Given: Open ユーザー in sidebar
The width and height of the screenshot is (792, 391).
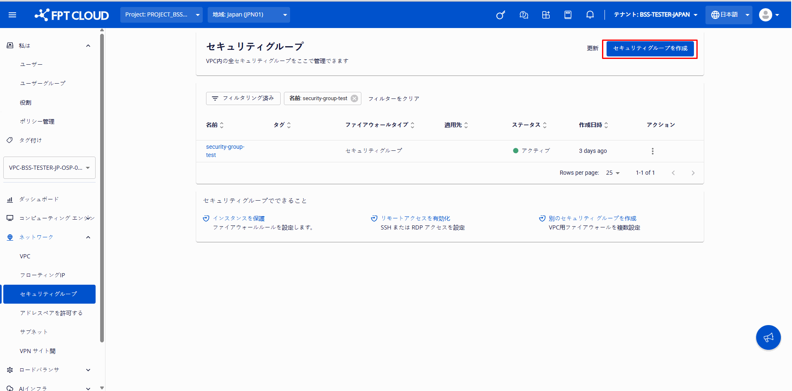Looking at the screenshot, I should (31, 65).
